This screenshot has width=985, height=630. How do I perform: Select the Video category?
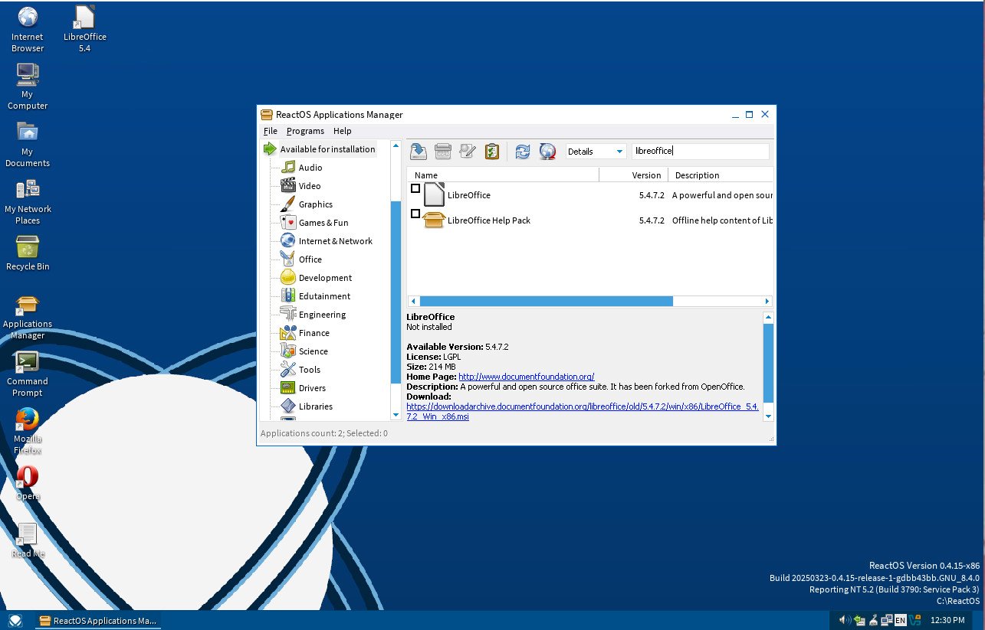pos(300,186)
